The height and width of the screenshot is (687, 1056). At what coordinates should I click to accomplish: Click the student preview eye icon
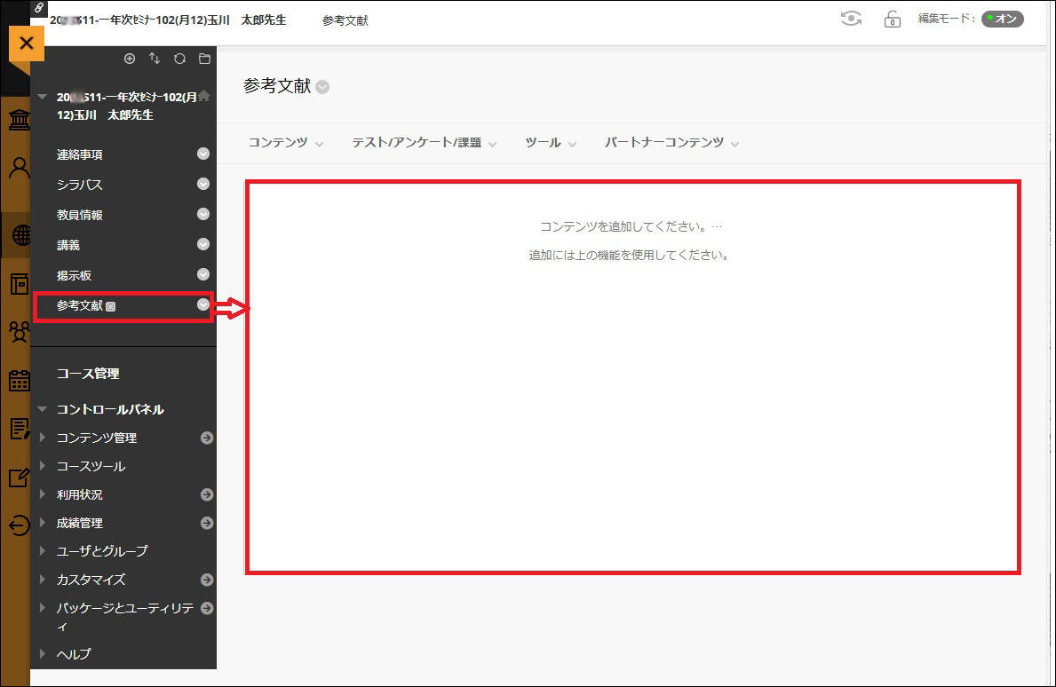coord(851,19)
